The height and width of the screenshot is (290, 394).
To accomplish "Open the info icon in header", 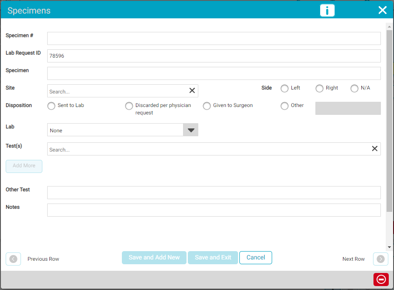I will [327, 10].
